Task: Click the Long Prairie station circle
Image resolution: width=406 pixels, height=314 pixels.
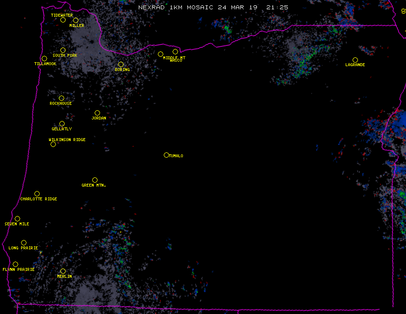Action: [x=24, y=242]
